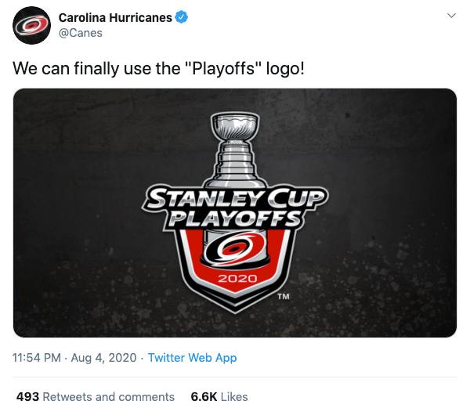The image size is (470, 415).
Task: Click the 2020 label on the playoffs logo
Action: (x=234, y=279)
